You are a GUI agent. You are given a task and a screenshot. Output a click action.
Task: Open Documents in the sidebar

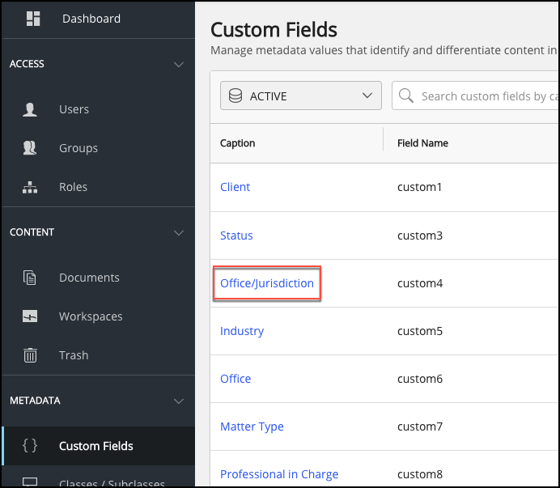pos(89,278)
